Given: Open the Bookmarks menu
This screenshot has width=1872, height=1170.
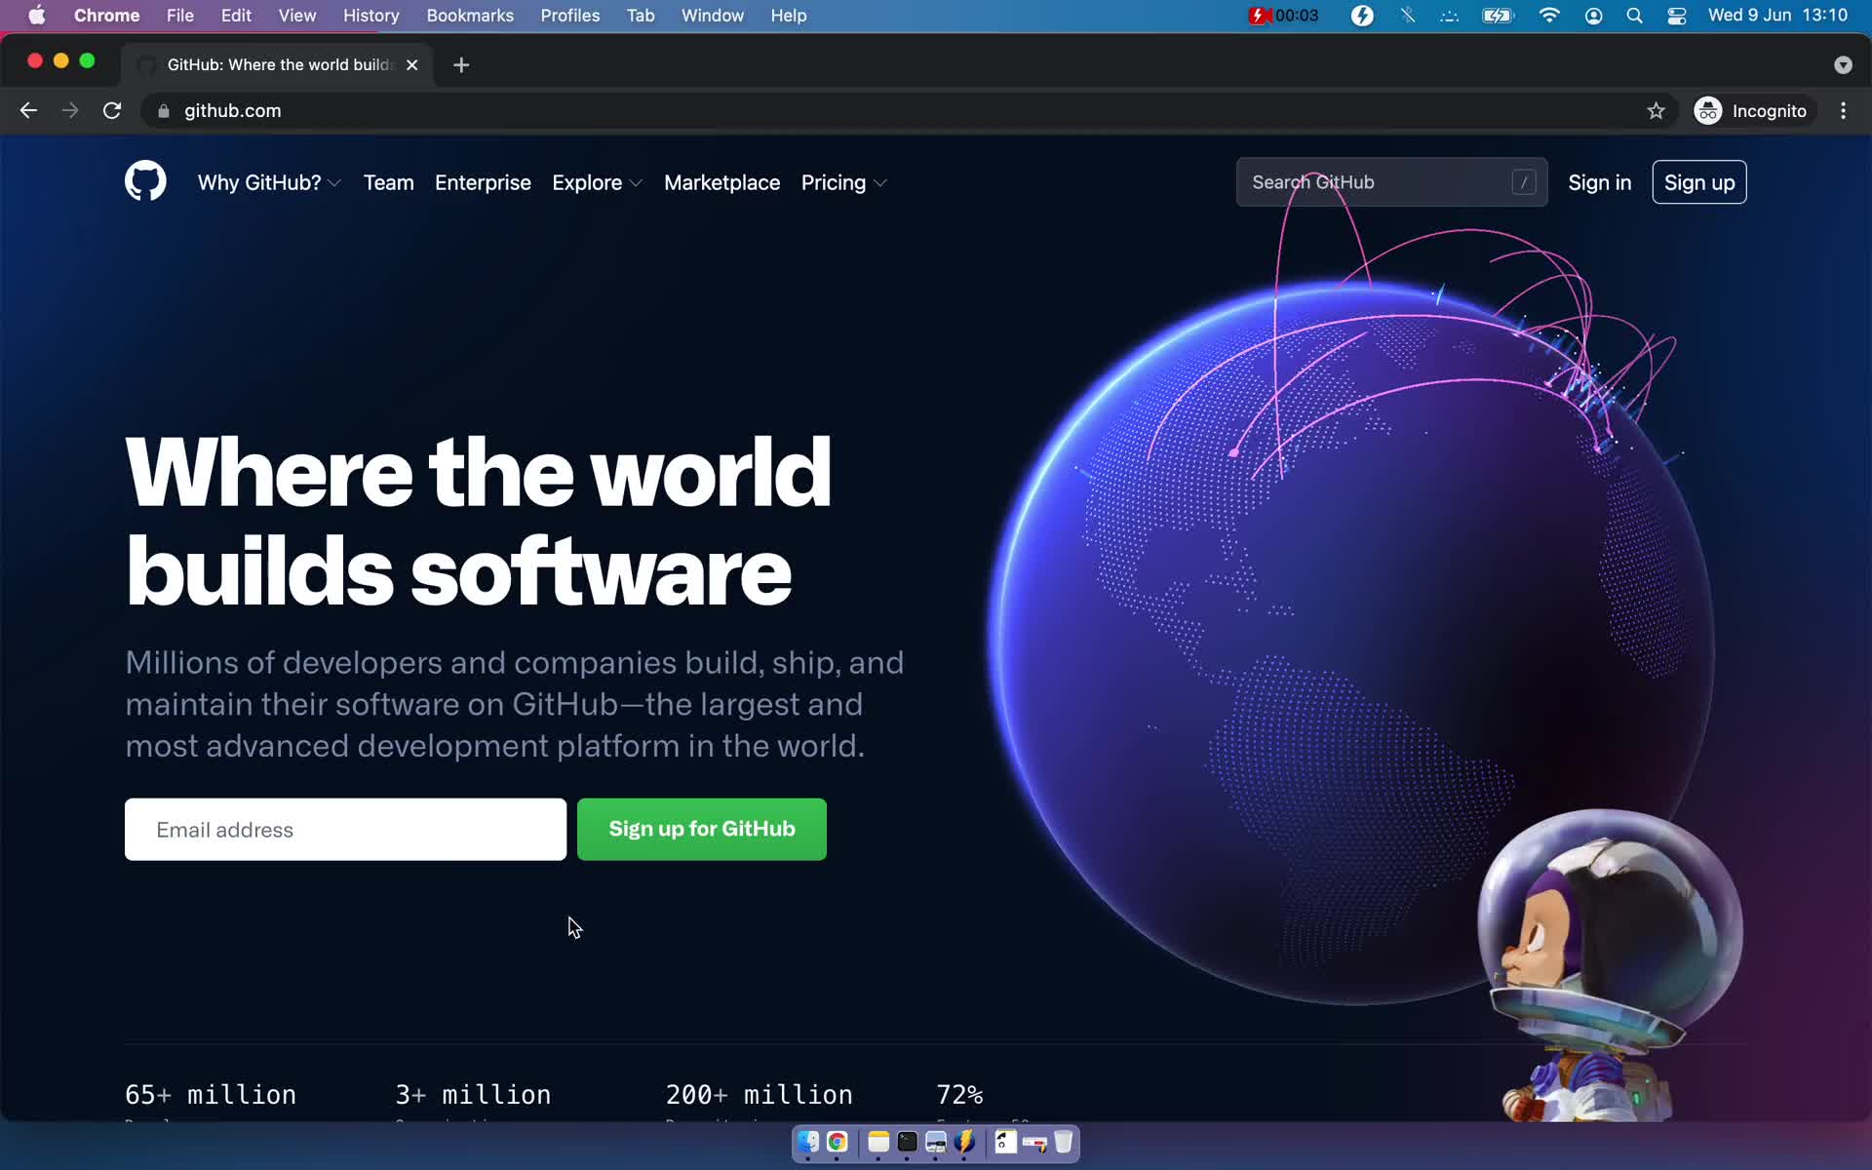Looking at the screenshot, I should [x=469, y=16].
